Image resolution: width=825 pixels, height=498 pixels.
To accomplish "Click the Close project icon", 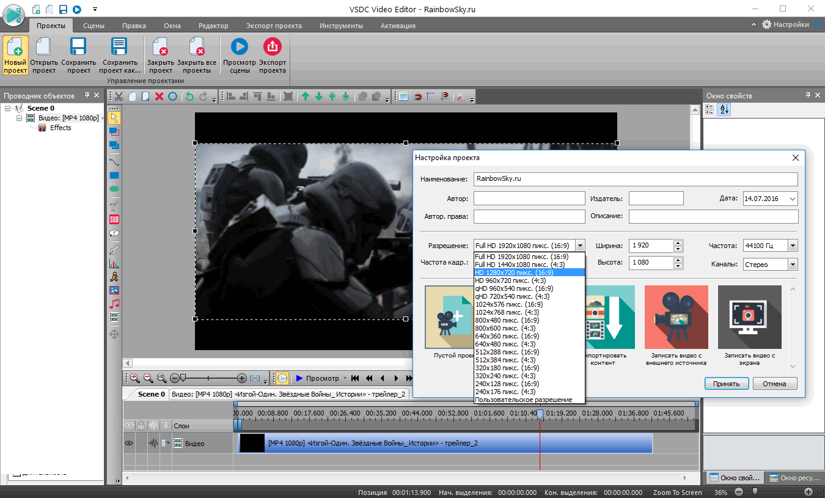I will [x=160, y=48].
